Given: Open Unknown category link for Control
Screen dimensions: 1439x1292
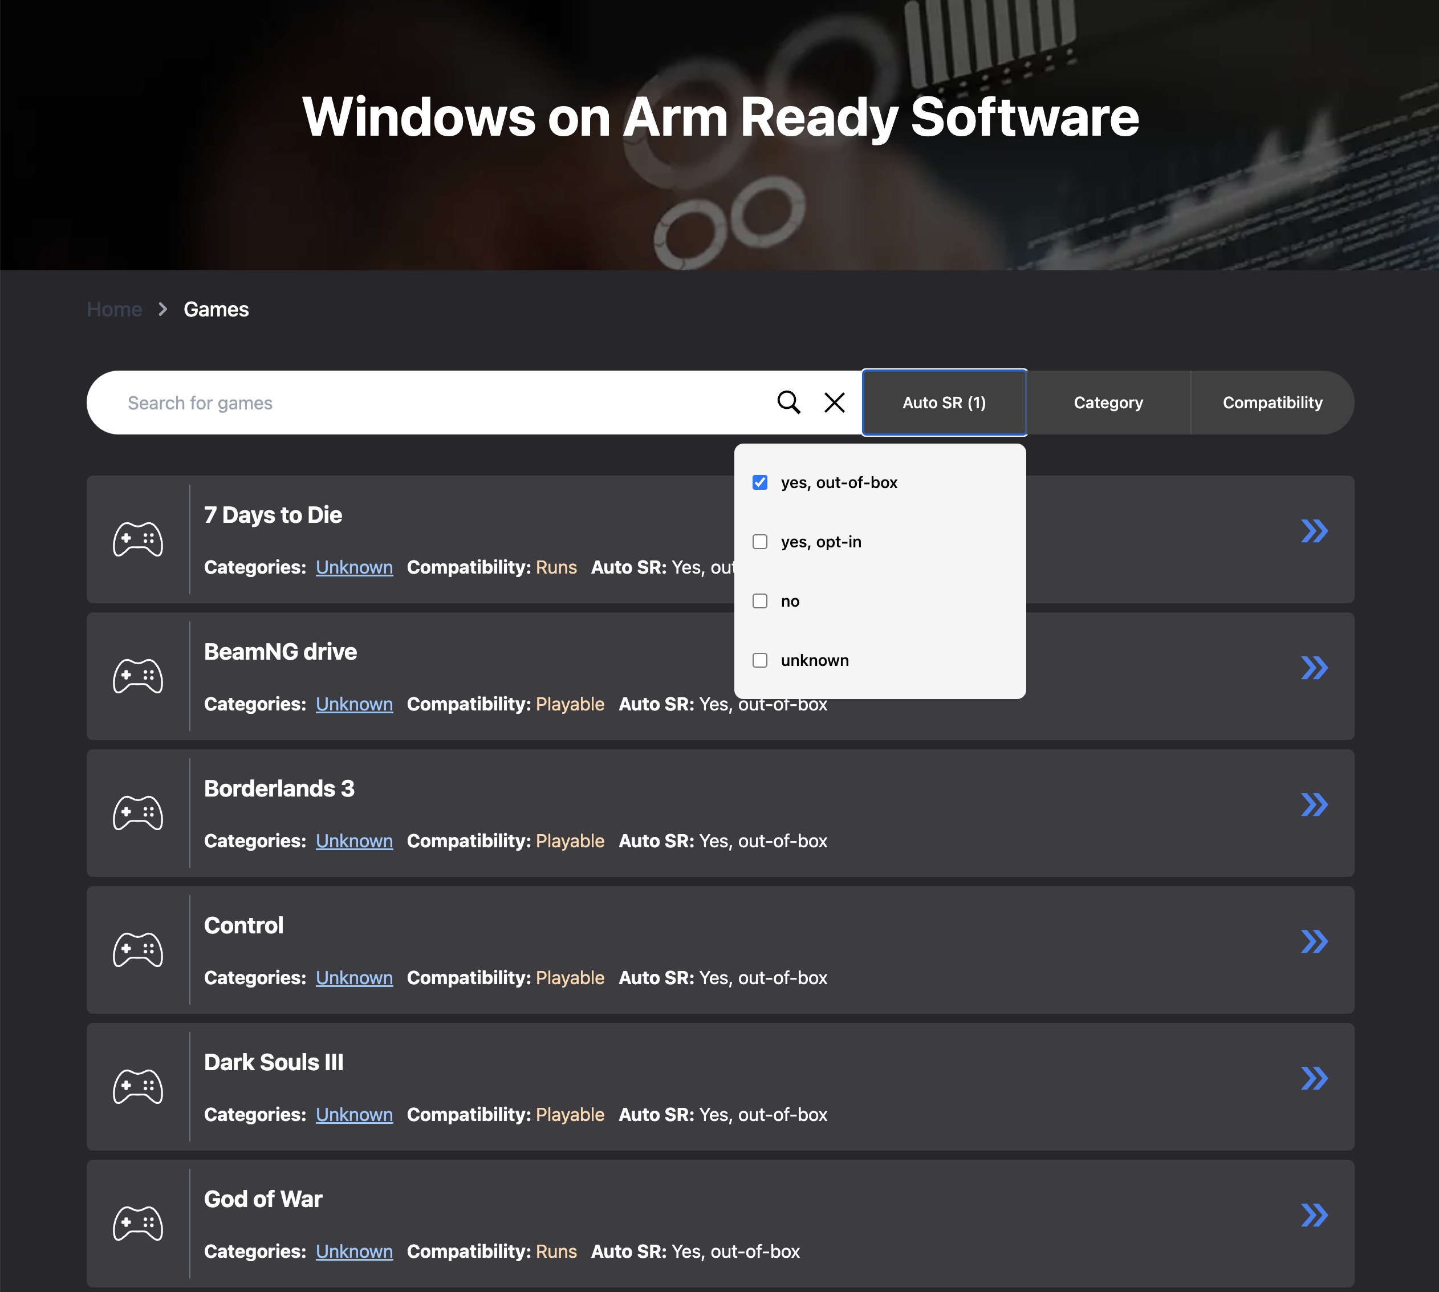Looking at the screenshot, I should click(x=354, y=977).
